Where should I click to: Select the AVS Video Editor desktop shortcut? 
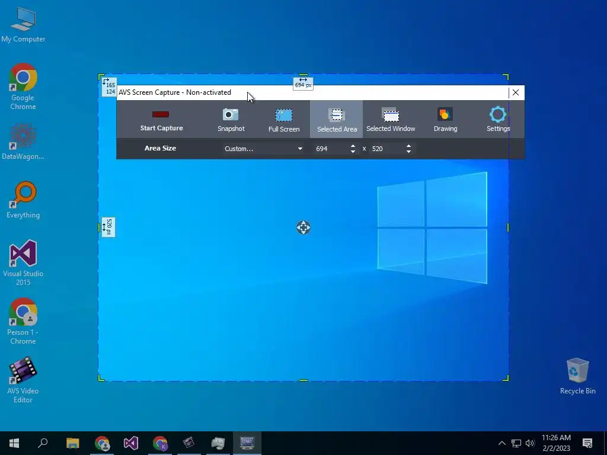point(23,380)
